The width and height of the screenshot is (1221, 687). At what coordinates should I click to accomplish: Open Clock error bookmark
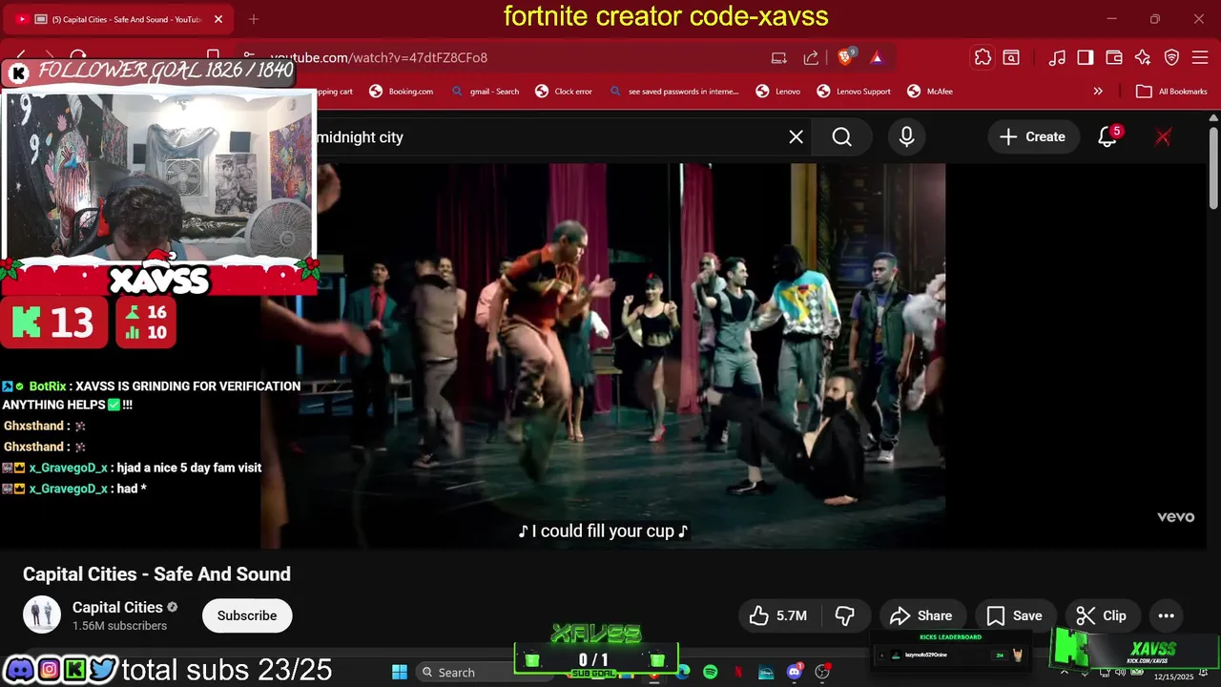(x=564, y=92)
